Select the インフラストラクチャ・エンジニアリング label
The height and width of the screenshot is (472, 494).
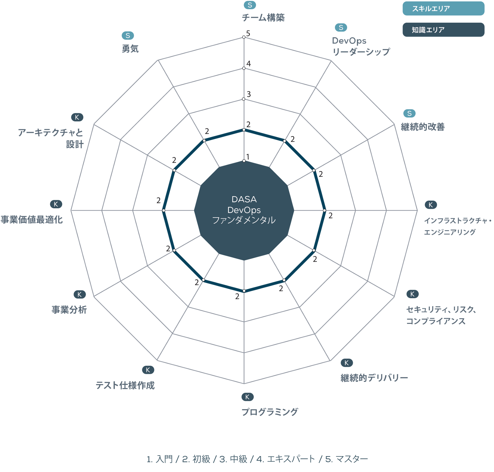[x=457, y=226]
